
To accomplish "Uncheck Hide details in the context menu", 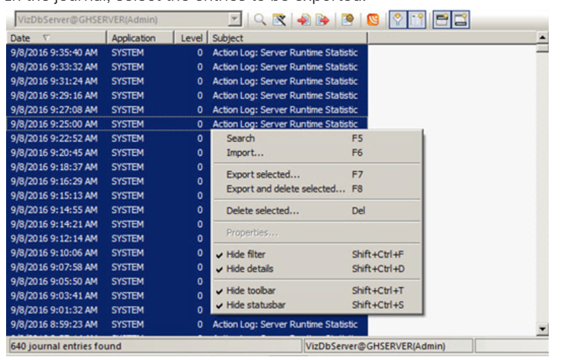I will click(317, 269).
